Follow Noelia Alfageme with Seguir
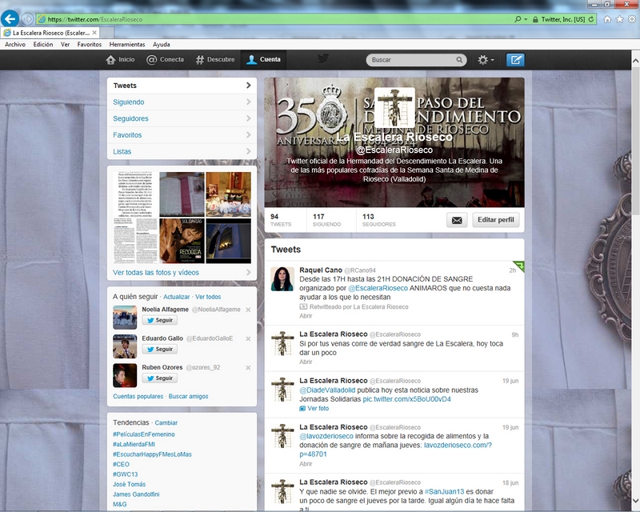This screenshot has width=640, height=512. (x=160, y=320)
